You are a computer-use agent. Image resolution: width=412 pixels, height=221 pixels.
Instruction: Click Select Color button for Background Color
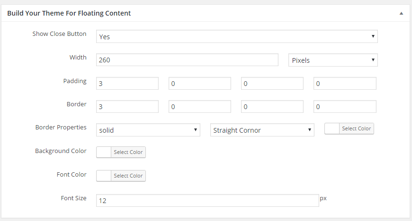(x=128, y=152)
